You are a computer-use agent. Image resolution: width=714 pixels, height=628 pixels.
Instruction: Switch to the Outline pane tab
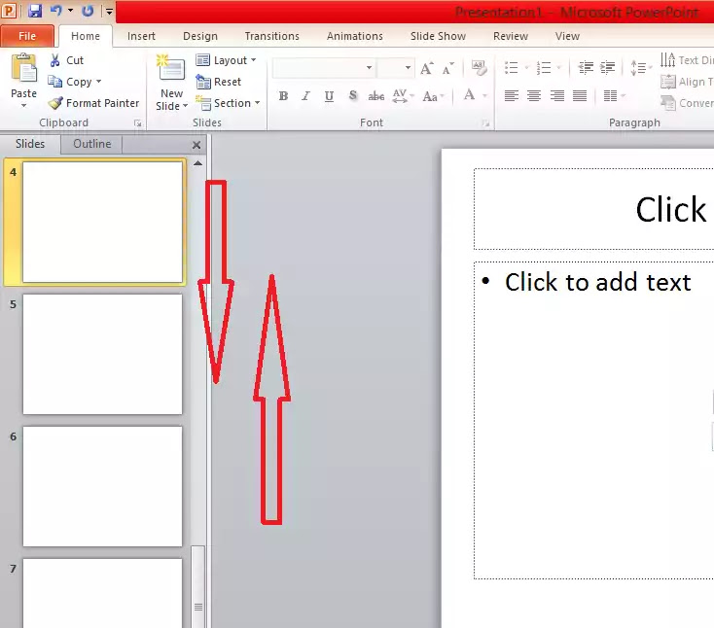92,144
